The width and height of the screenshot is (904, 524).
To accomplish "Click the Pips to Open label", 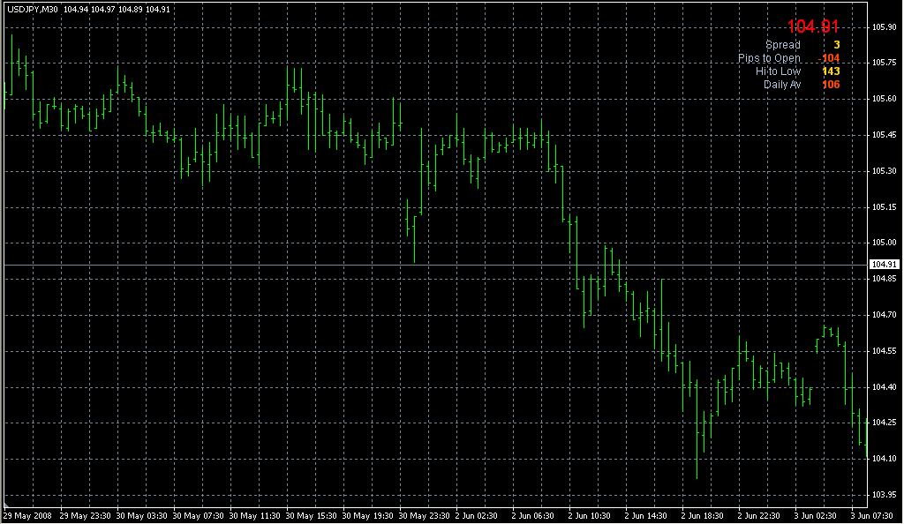I will tap(769, 58).
